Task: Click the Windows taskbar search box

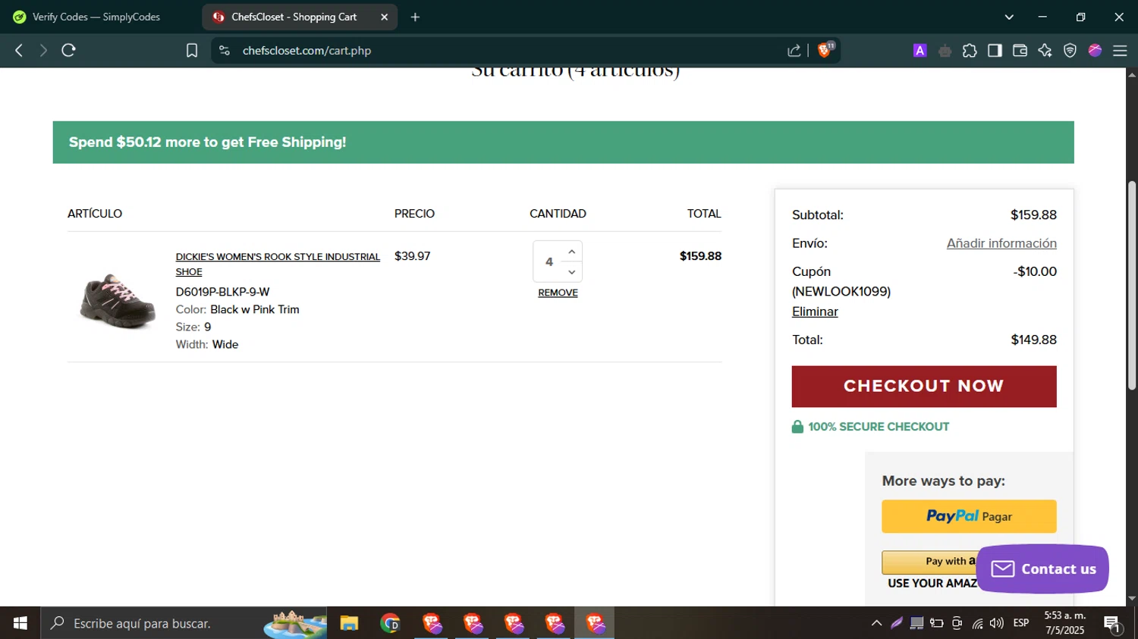Action: point(184,623)
